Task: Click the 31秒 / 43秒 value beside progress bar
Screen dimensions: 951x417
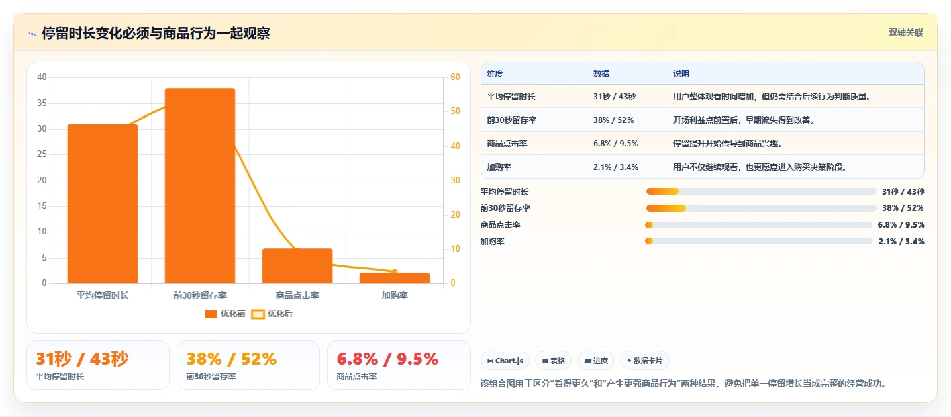Action: pyautogui.click(x=903, y=191)
